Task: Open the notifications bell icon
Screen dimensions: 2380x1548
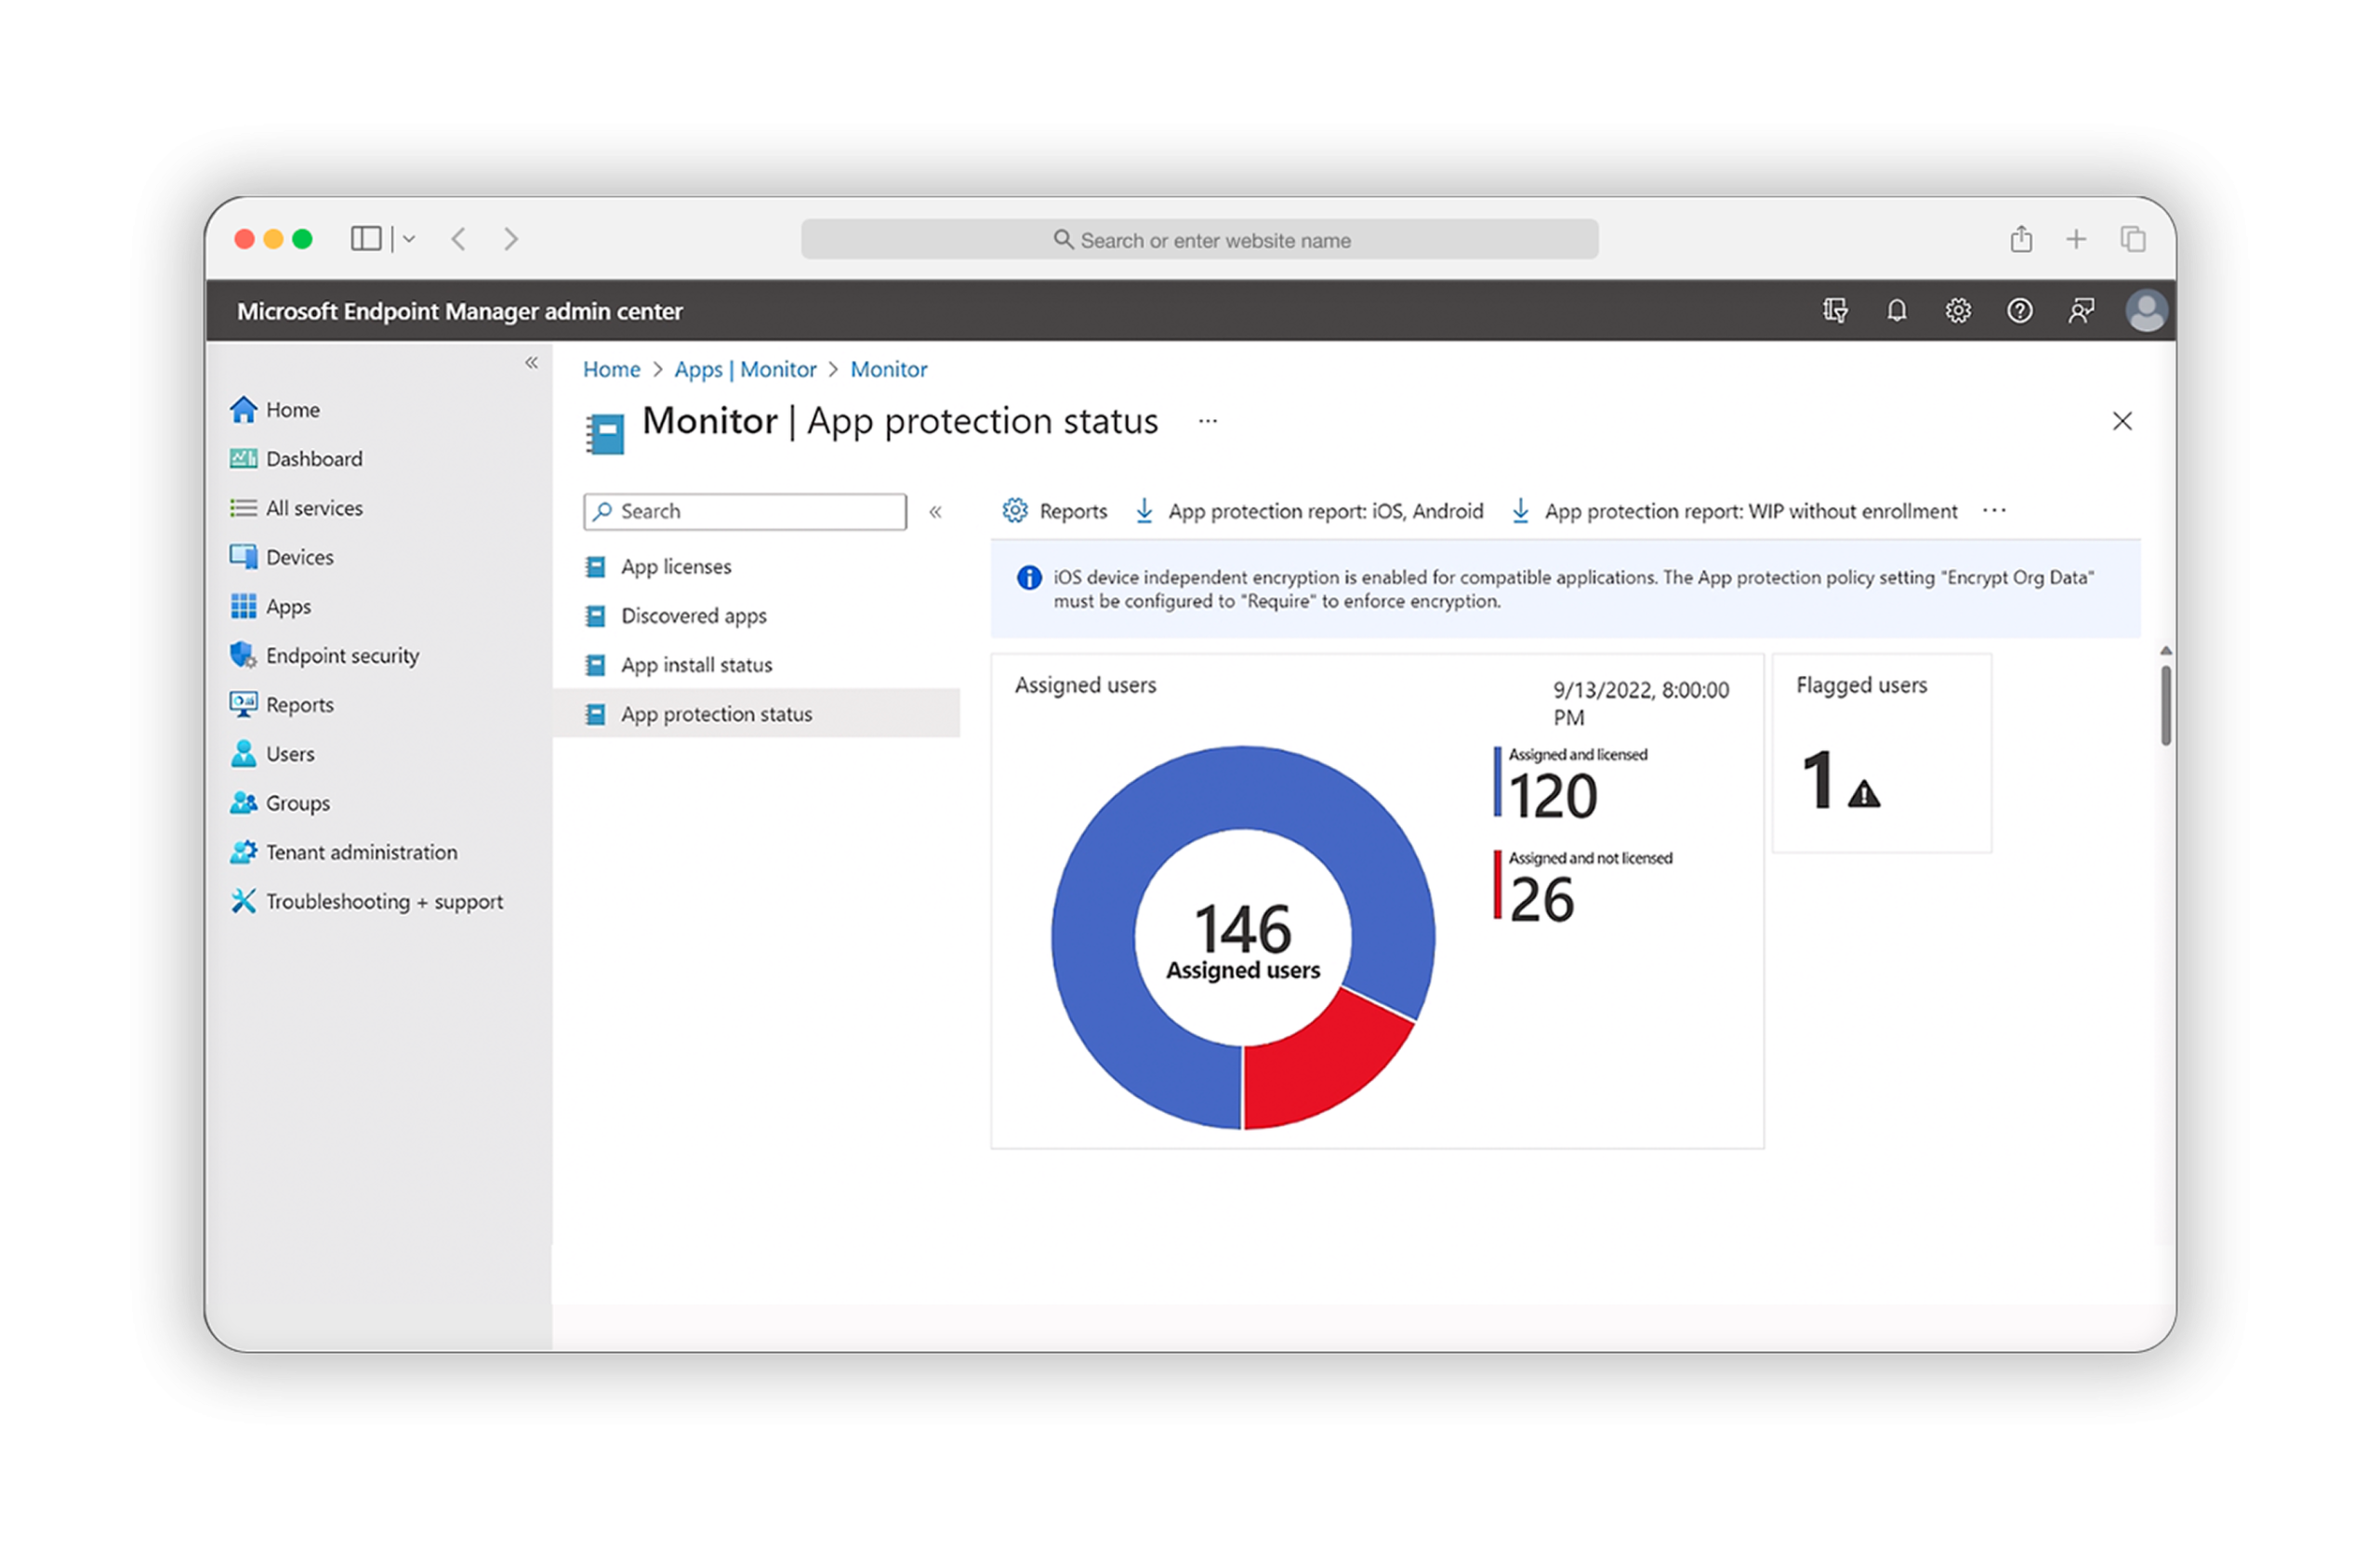Action: (1896, 311)
